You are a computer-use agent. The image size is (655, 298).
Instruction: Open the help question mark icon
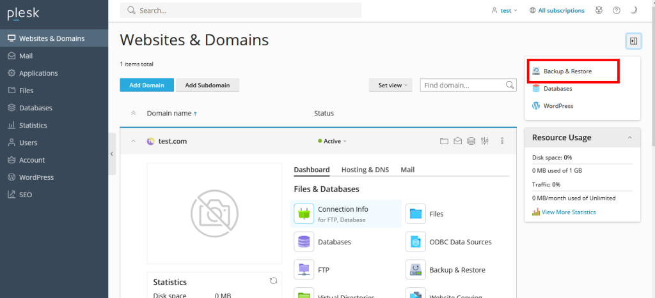[x=617, y=10]
